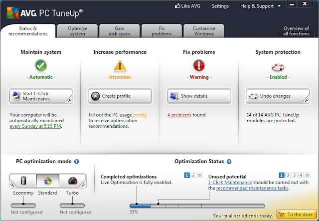Show page 1 of Unused potential
This screenshot has width=319, height=221.
click(281, 175)
